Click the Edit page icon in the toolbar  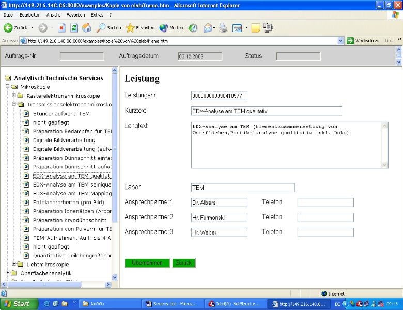point(237,28)
